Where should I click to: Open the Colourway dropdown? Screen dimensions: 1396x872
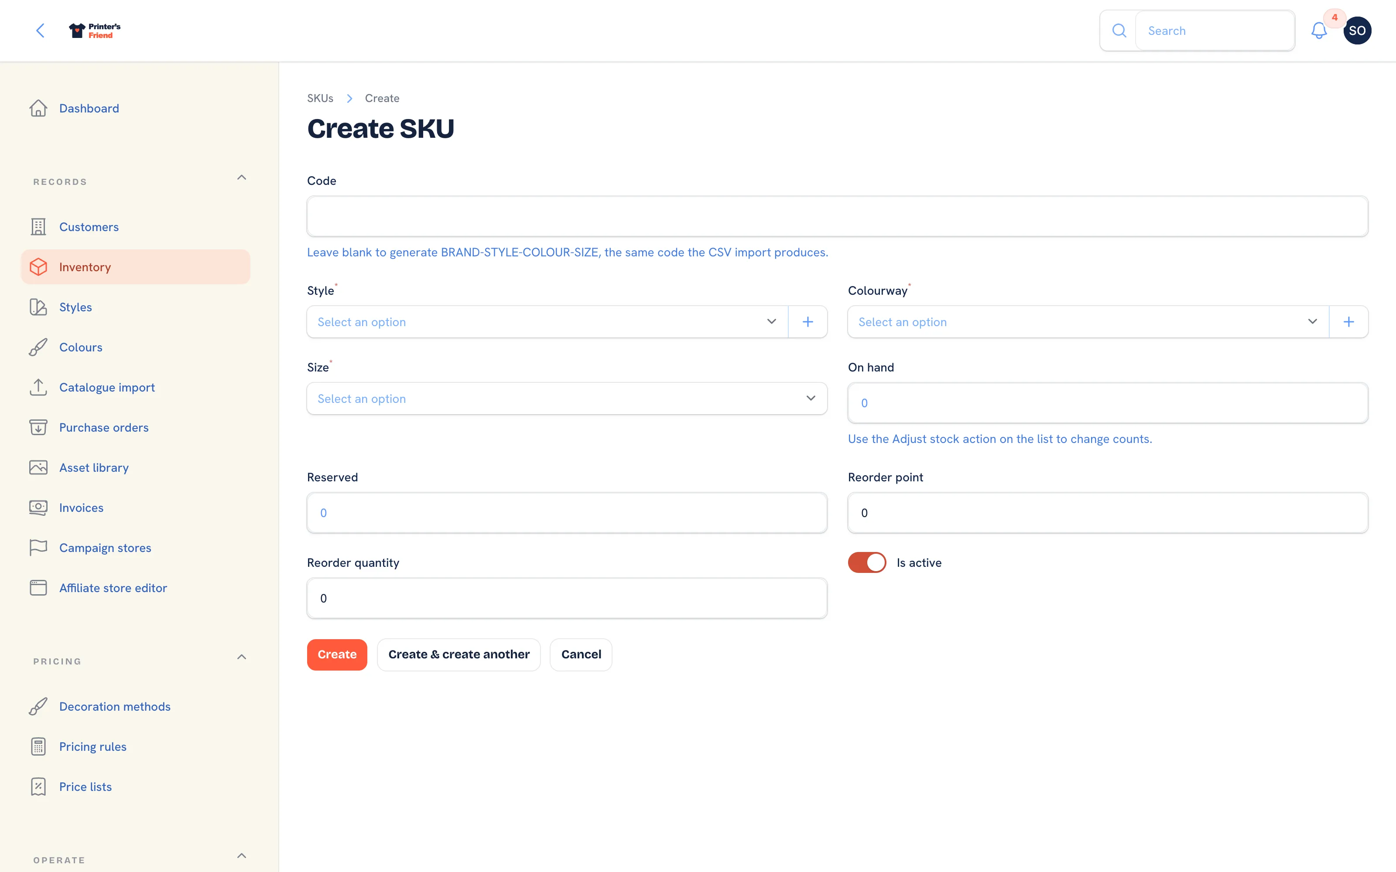[x=1088, y=322]
